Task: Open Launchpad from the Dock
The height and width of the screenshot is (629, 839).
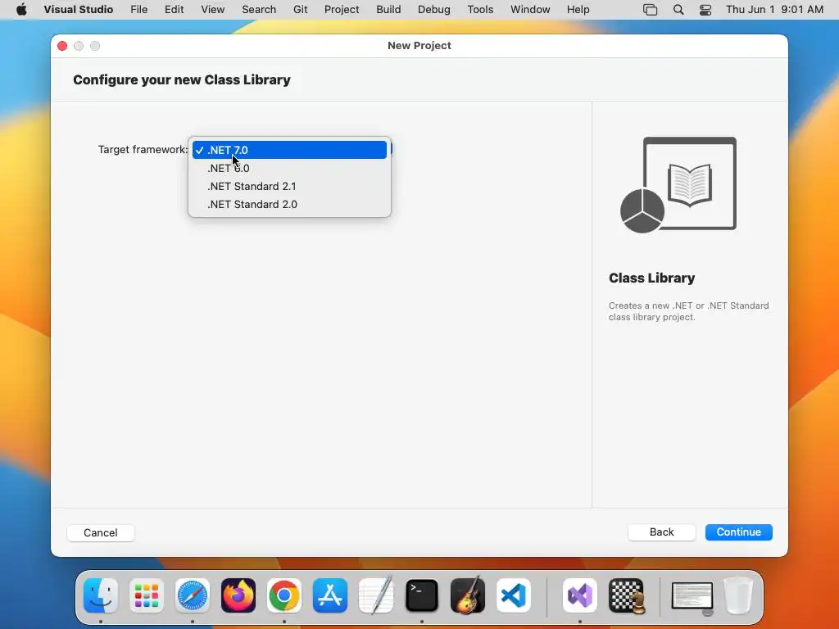Action: point(147,595)
